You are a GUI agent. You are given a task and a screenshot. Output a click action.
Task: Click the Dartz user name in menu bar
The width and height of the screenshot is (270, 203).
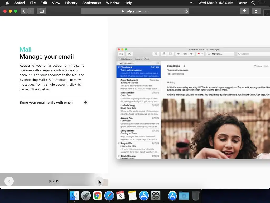[242, 3]
